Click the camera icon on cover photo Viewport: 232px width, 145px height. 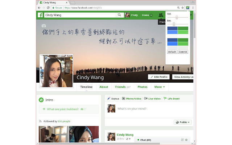(43, 26)
